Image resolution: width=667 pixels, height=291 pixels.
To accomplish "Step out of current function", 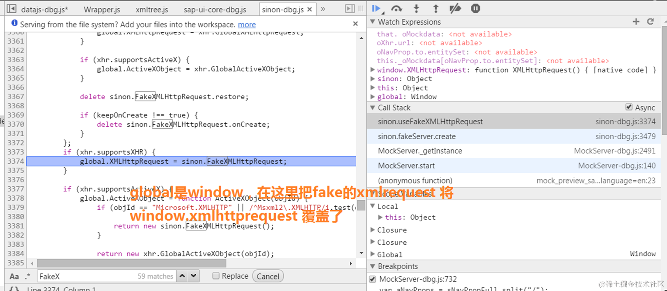I will 435,9.
